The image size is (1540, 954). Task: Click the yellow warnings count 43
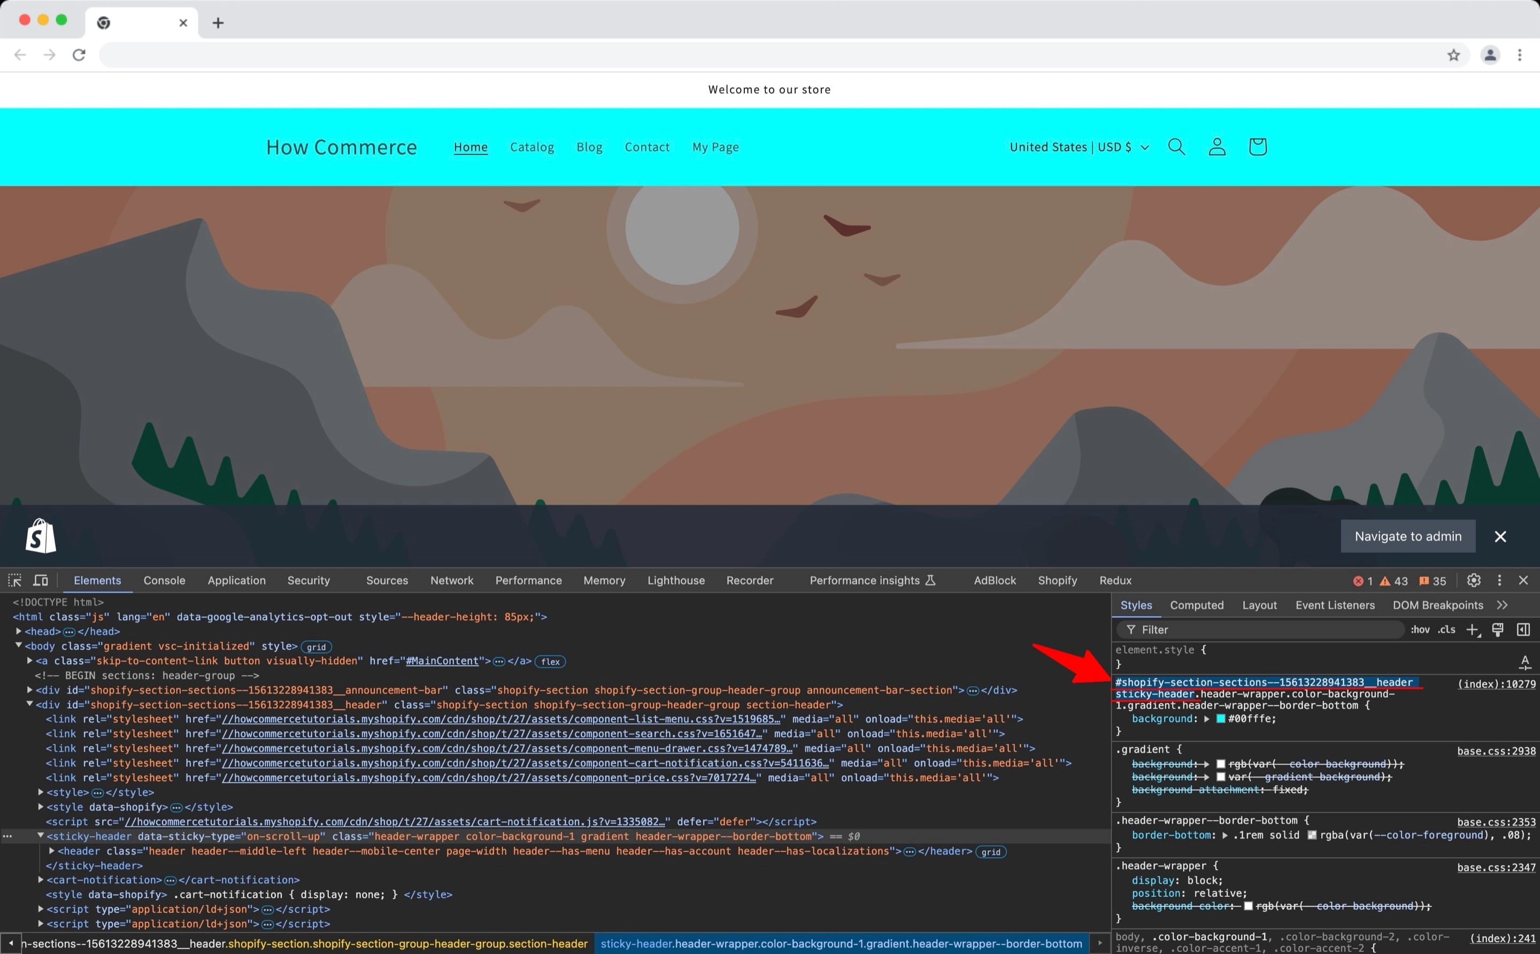coord(1393,581)
